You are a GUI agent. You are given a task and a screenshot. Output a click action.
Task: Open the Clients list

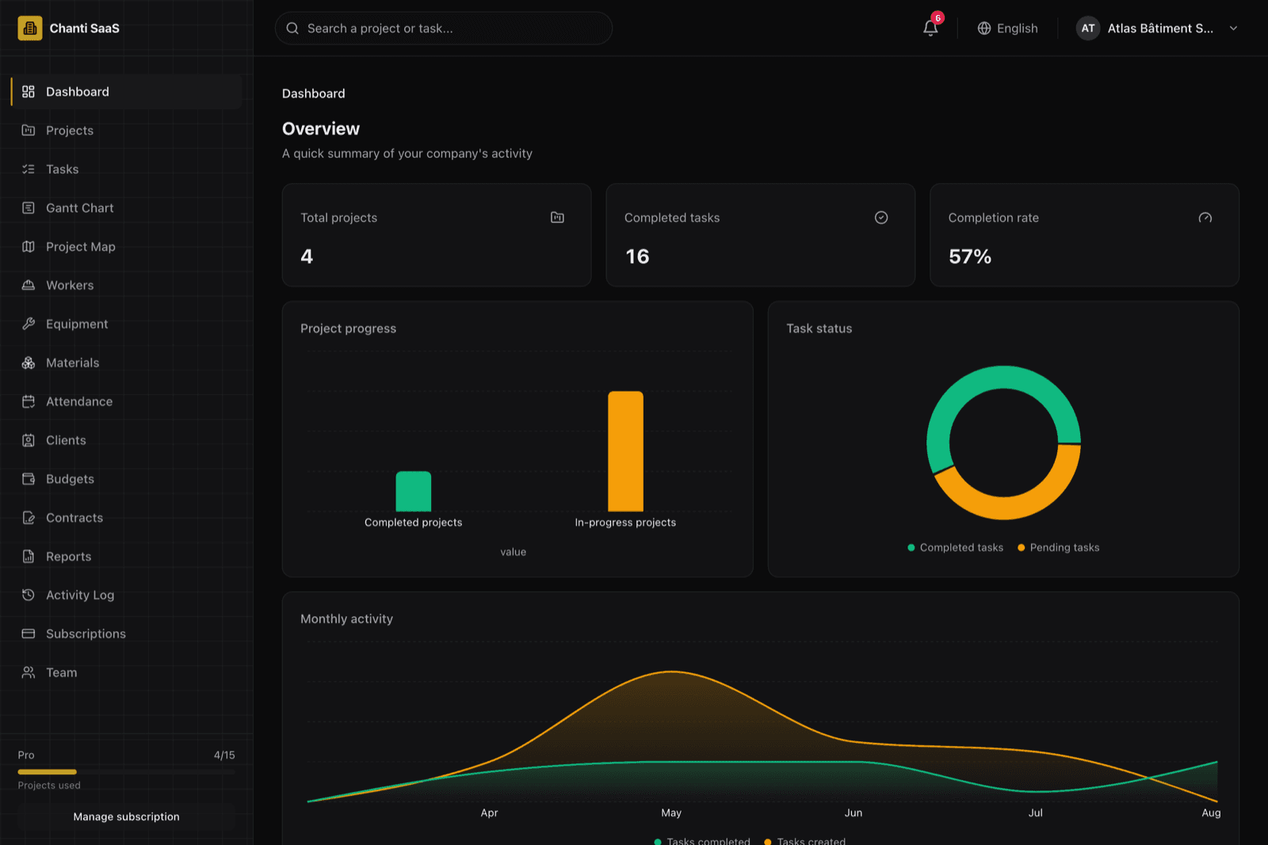127,441
